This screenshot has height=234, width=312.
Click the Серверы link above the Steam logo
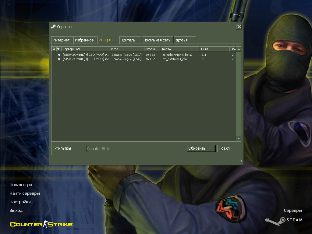pos(293,211)
